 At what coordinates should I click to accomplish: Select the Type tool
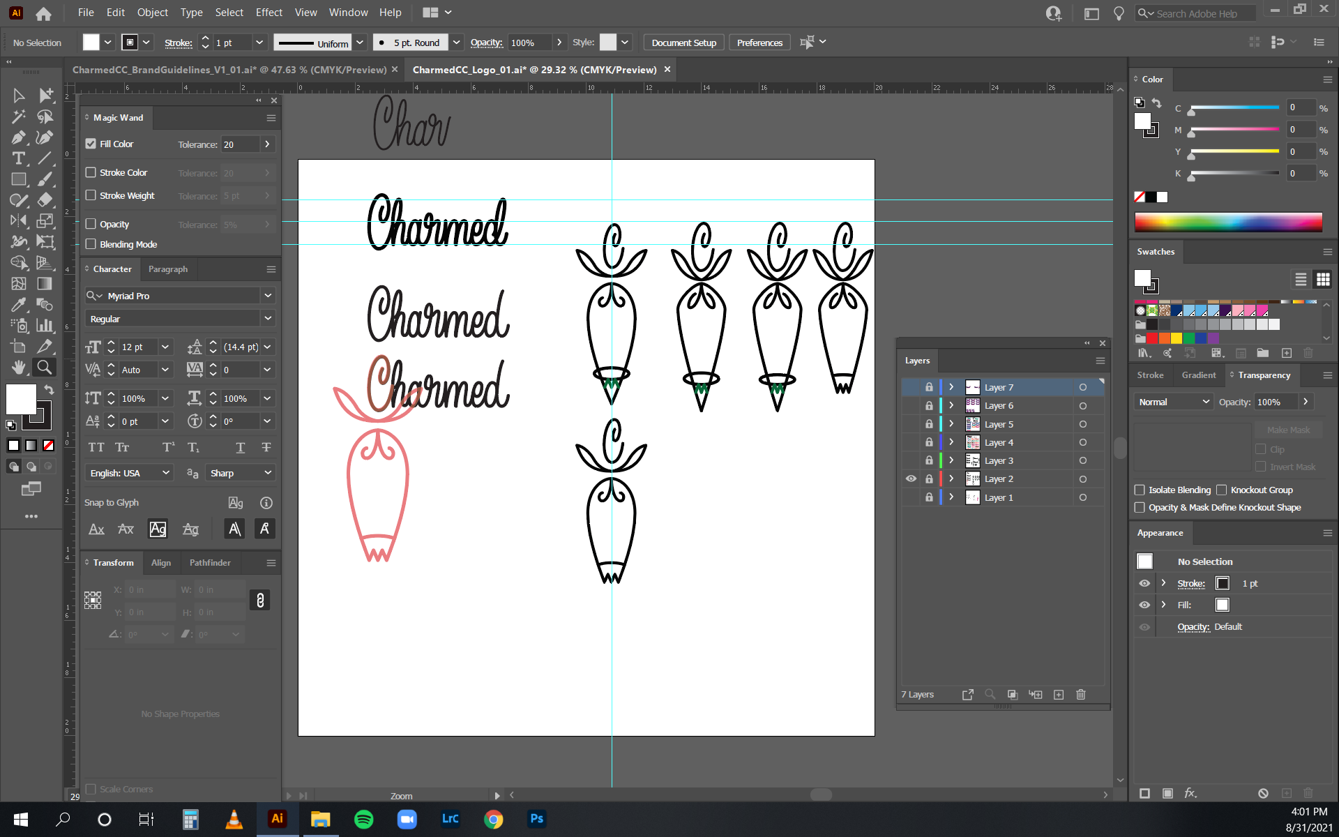point(19,158)
